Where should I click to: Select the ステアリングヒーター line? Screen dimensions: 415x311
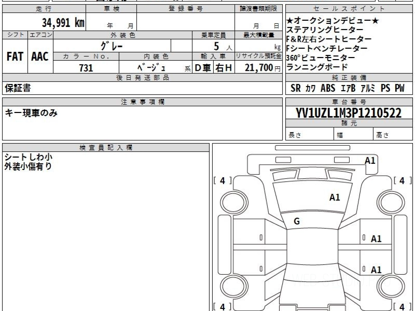(325, 30)
